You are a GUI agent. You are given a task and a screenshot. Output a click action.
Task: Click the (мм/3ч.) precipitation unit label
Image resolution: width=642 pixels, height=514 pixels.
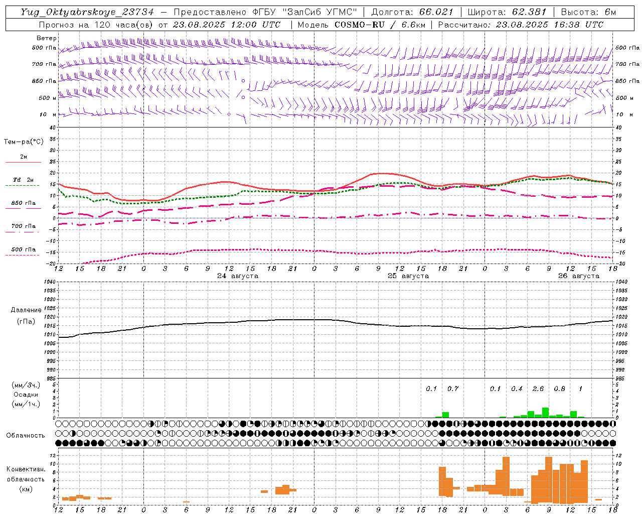(26, 385)
